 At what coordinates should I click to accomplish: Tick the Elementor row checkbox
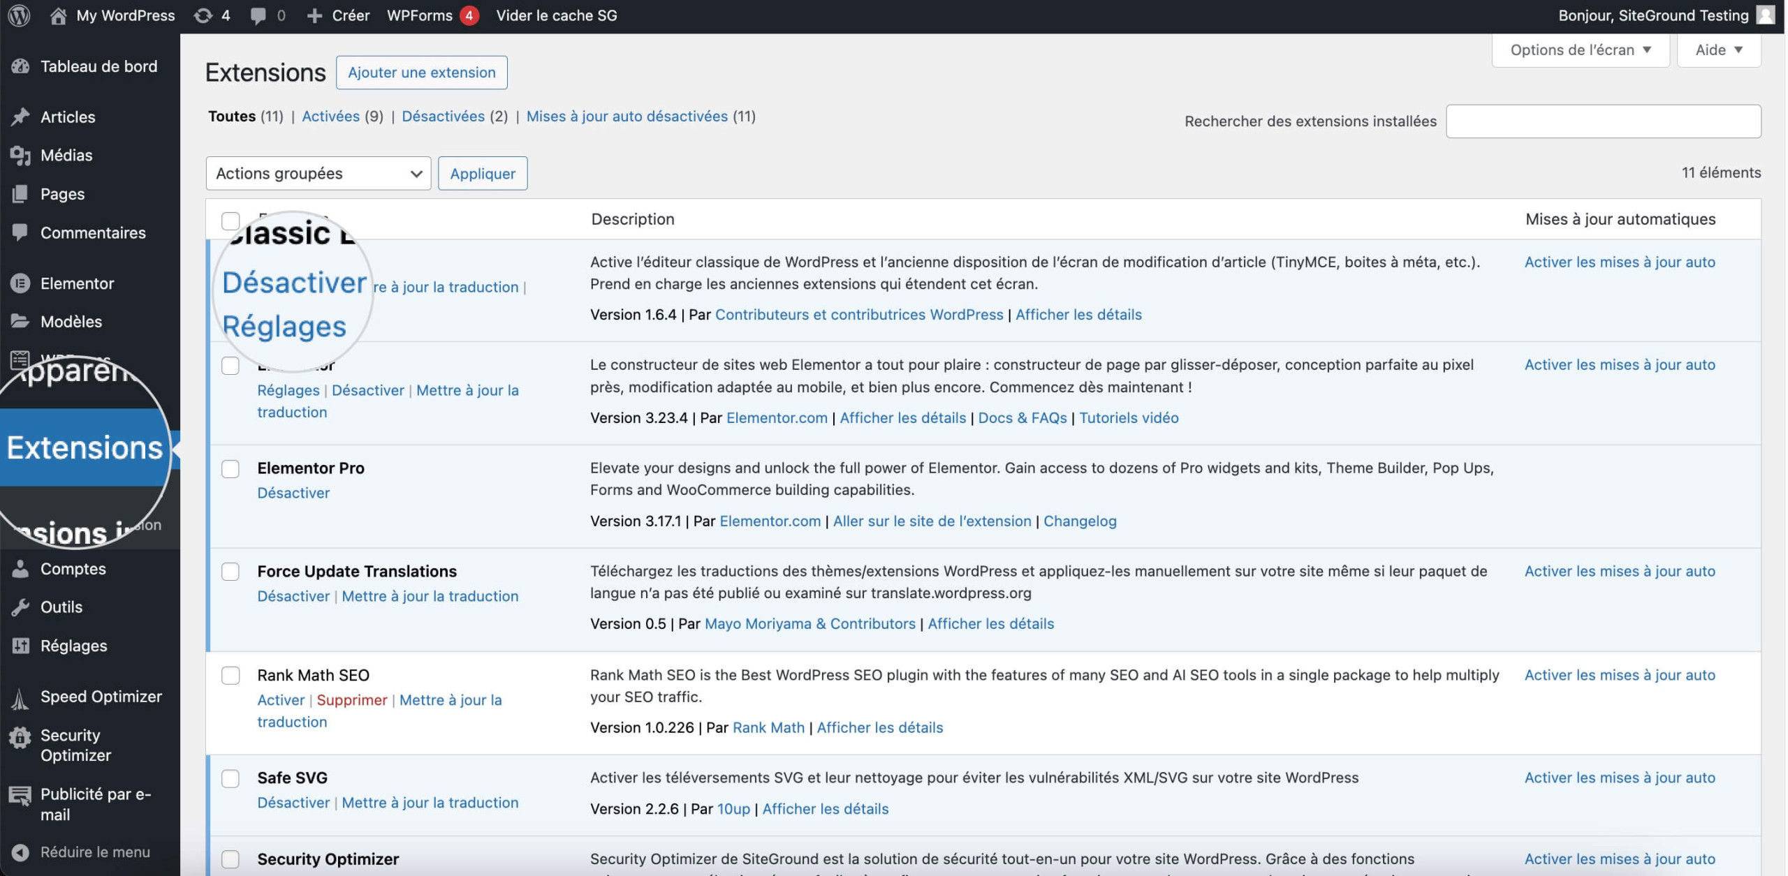230,366
